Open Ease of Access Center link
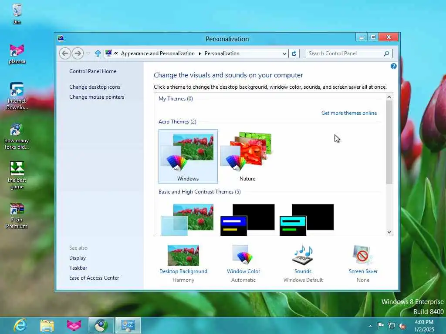 (94, 278)
